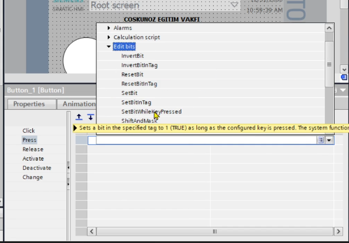Select the InvertBitInTag function
The image size is (349, 243).
pyautogui.click(x=139, y=65)
